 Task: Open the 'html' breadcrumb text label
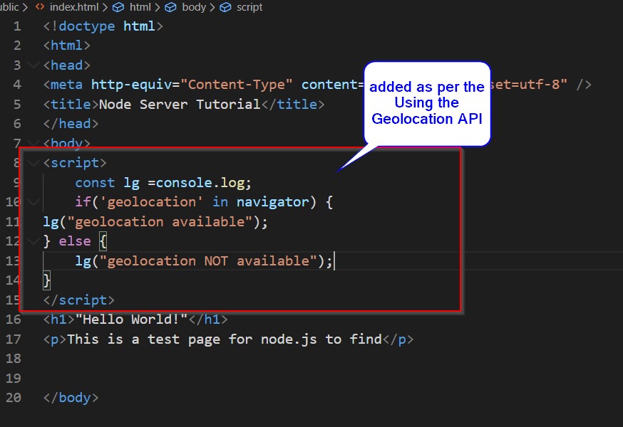click(140, 7)
